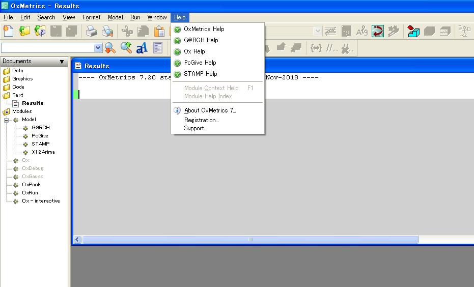Click the grayed graphics lines icon

[x=330, y=31]
